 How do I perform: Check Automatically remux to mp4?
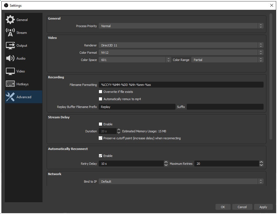click(101, 99)
